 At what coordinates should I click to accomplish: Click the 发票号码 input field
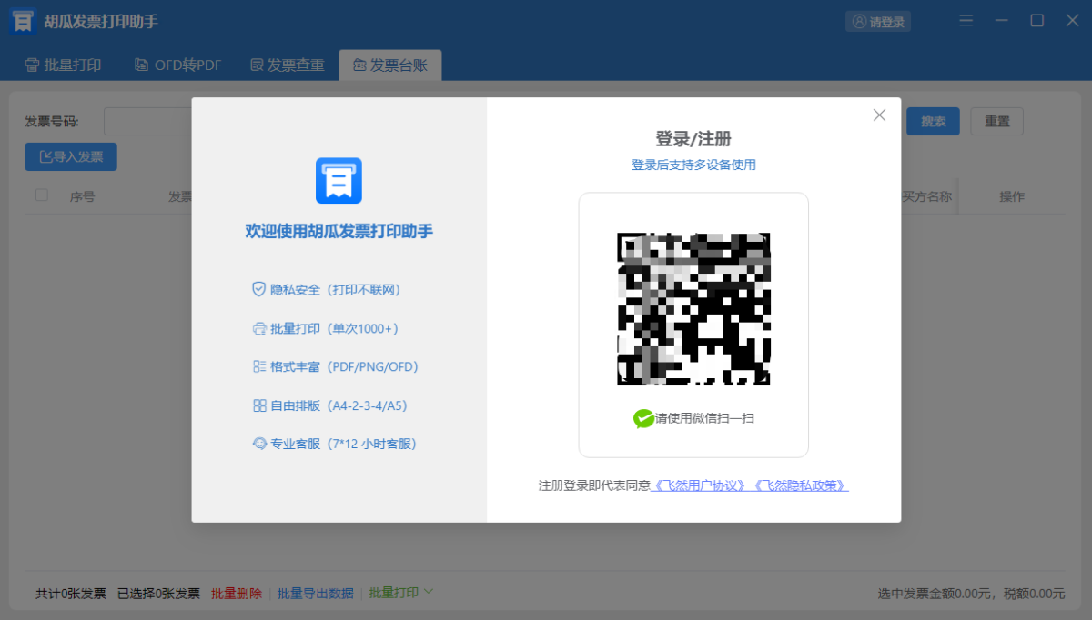tap(147, 122)
